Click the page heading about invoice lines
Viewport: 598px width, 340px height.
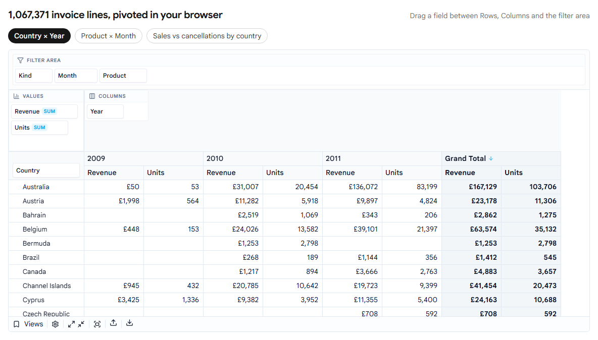click(x=115, y=15)
